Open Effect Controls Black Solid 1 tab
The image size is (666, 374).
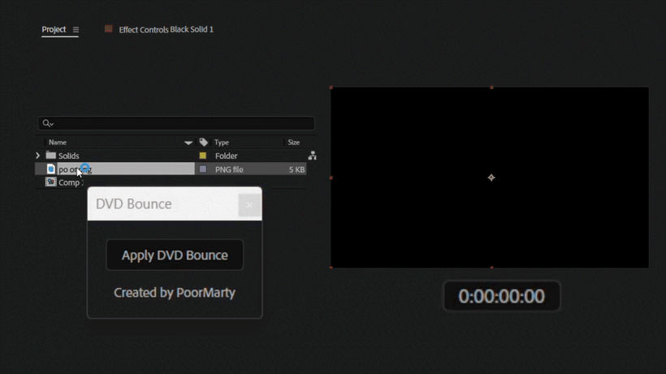point(166,29)
